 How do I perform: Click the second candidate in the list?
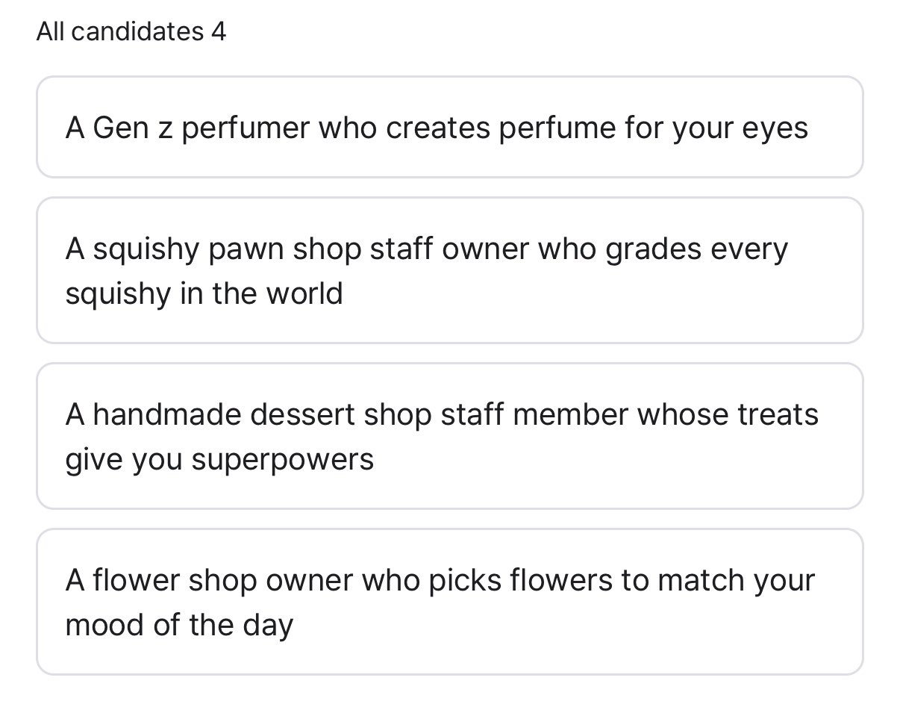pos(450,270)
